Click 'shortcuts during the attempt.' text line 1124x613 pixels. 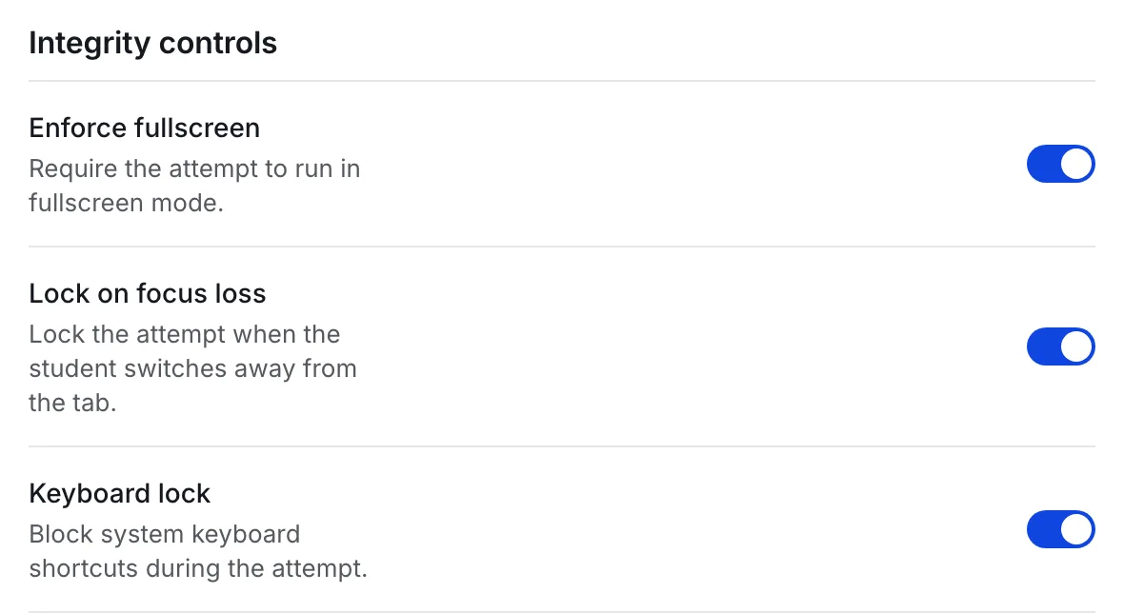click(x=198, y=568)
